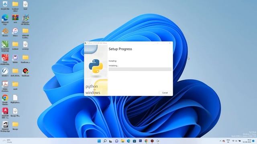
Task: Open the Blender desktop shortcut
Action: (5, 32)
